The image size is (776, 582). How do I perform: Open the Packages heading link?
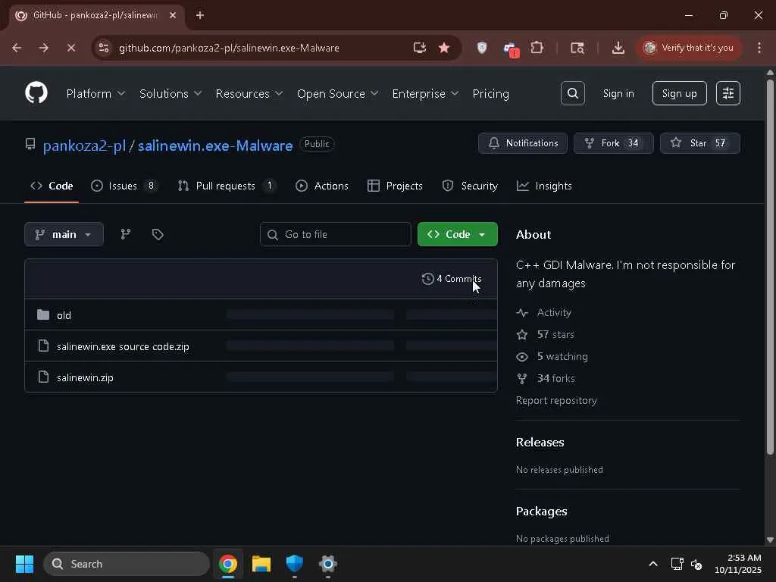pos(541,512)
